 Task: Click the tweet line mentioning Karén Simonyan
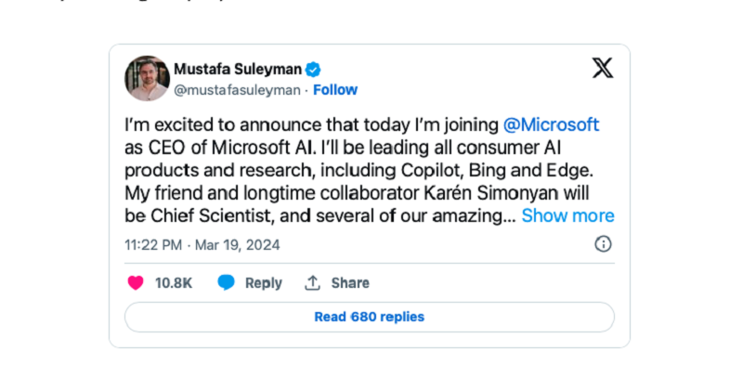368,193
